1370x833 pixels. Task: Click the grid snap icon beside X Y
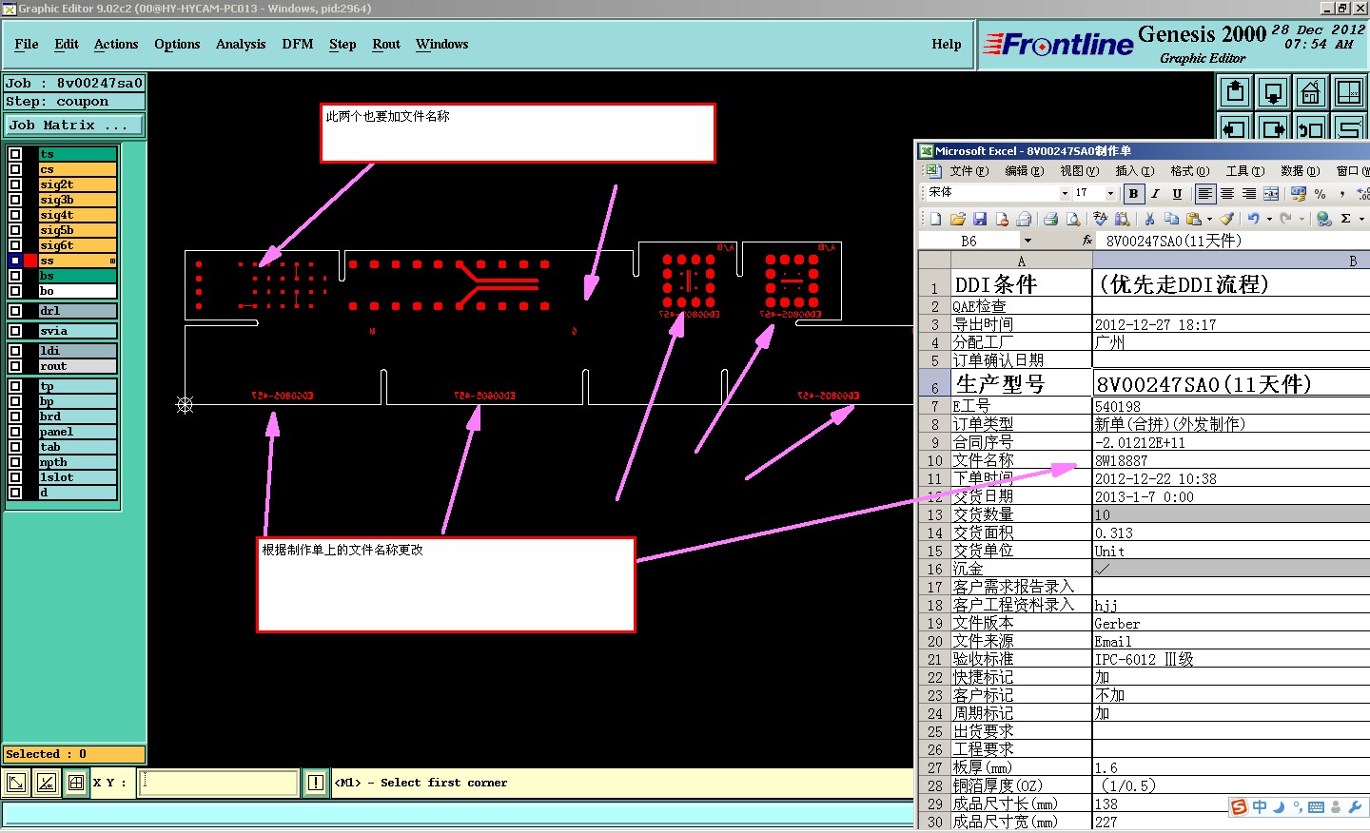click(x=76, y=783)
